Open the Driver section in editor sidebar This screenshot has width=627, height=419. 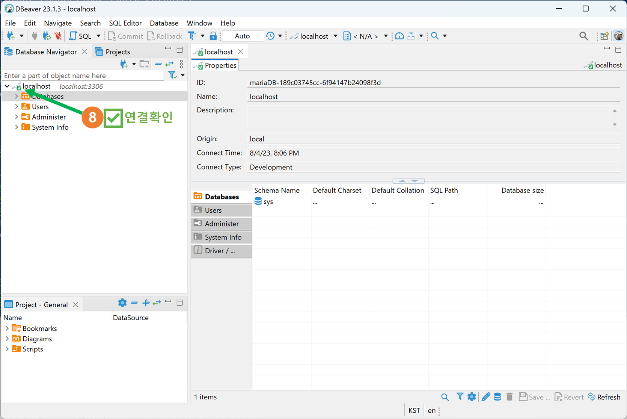pyautogui.click(x=222, y=251)
